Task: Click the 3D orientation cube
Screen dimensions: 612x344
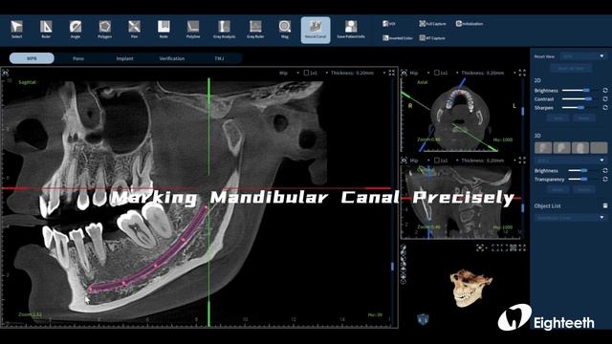Action: (x=423, y=319)
